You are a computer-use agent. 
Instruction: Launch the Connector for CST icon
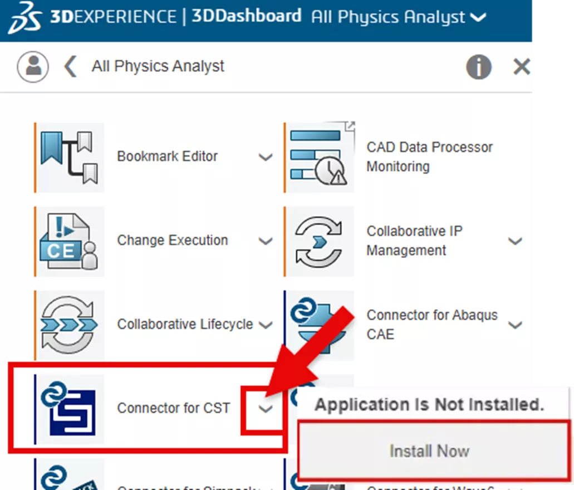[70, 409]
